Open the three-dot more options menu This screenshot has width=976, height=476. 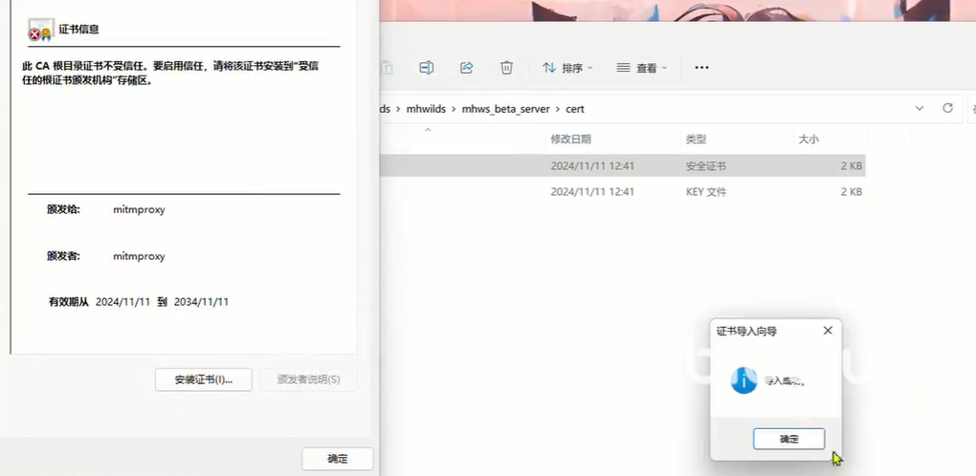(x=701, y=68)
